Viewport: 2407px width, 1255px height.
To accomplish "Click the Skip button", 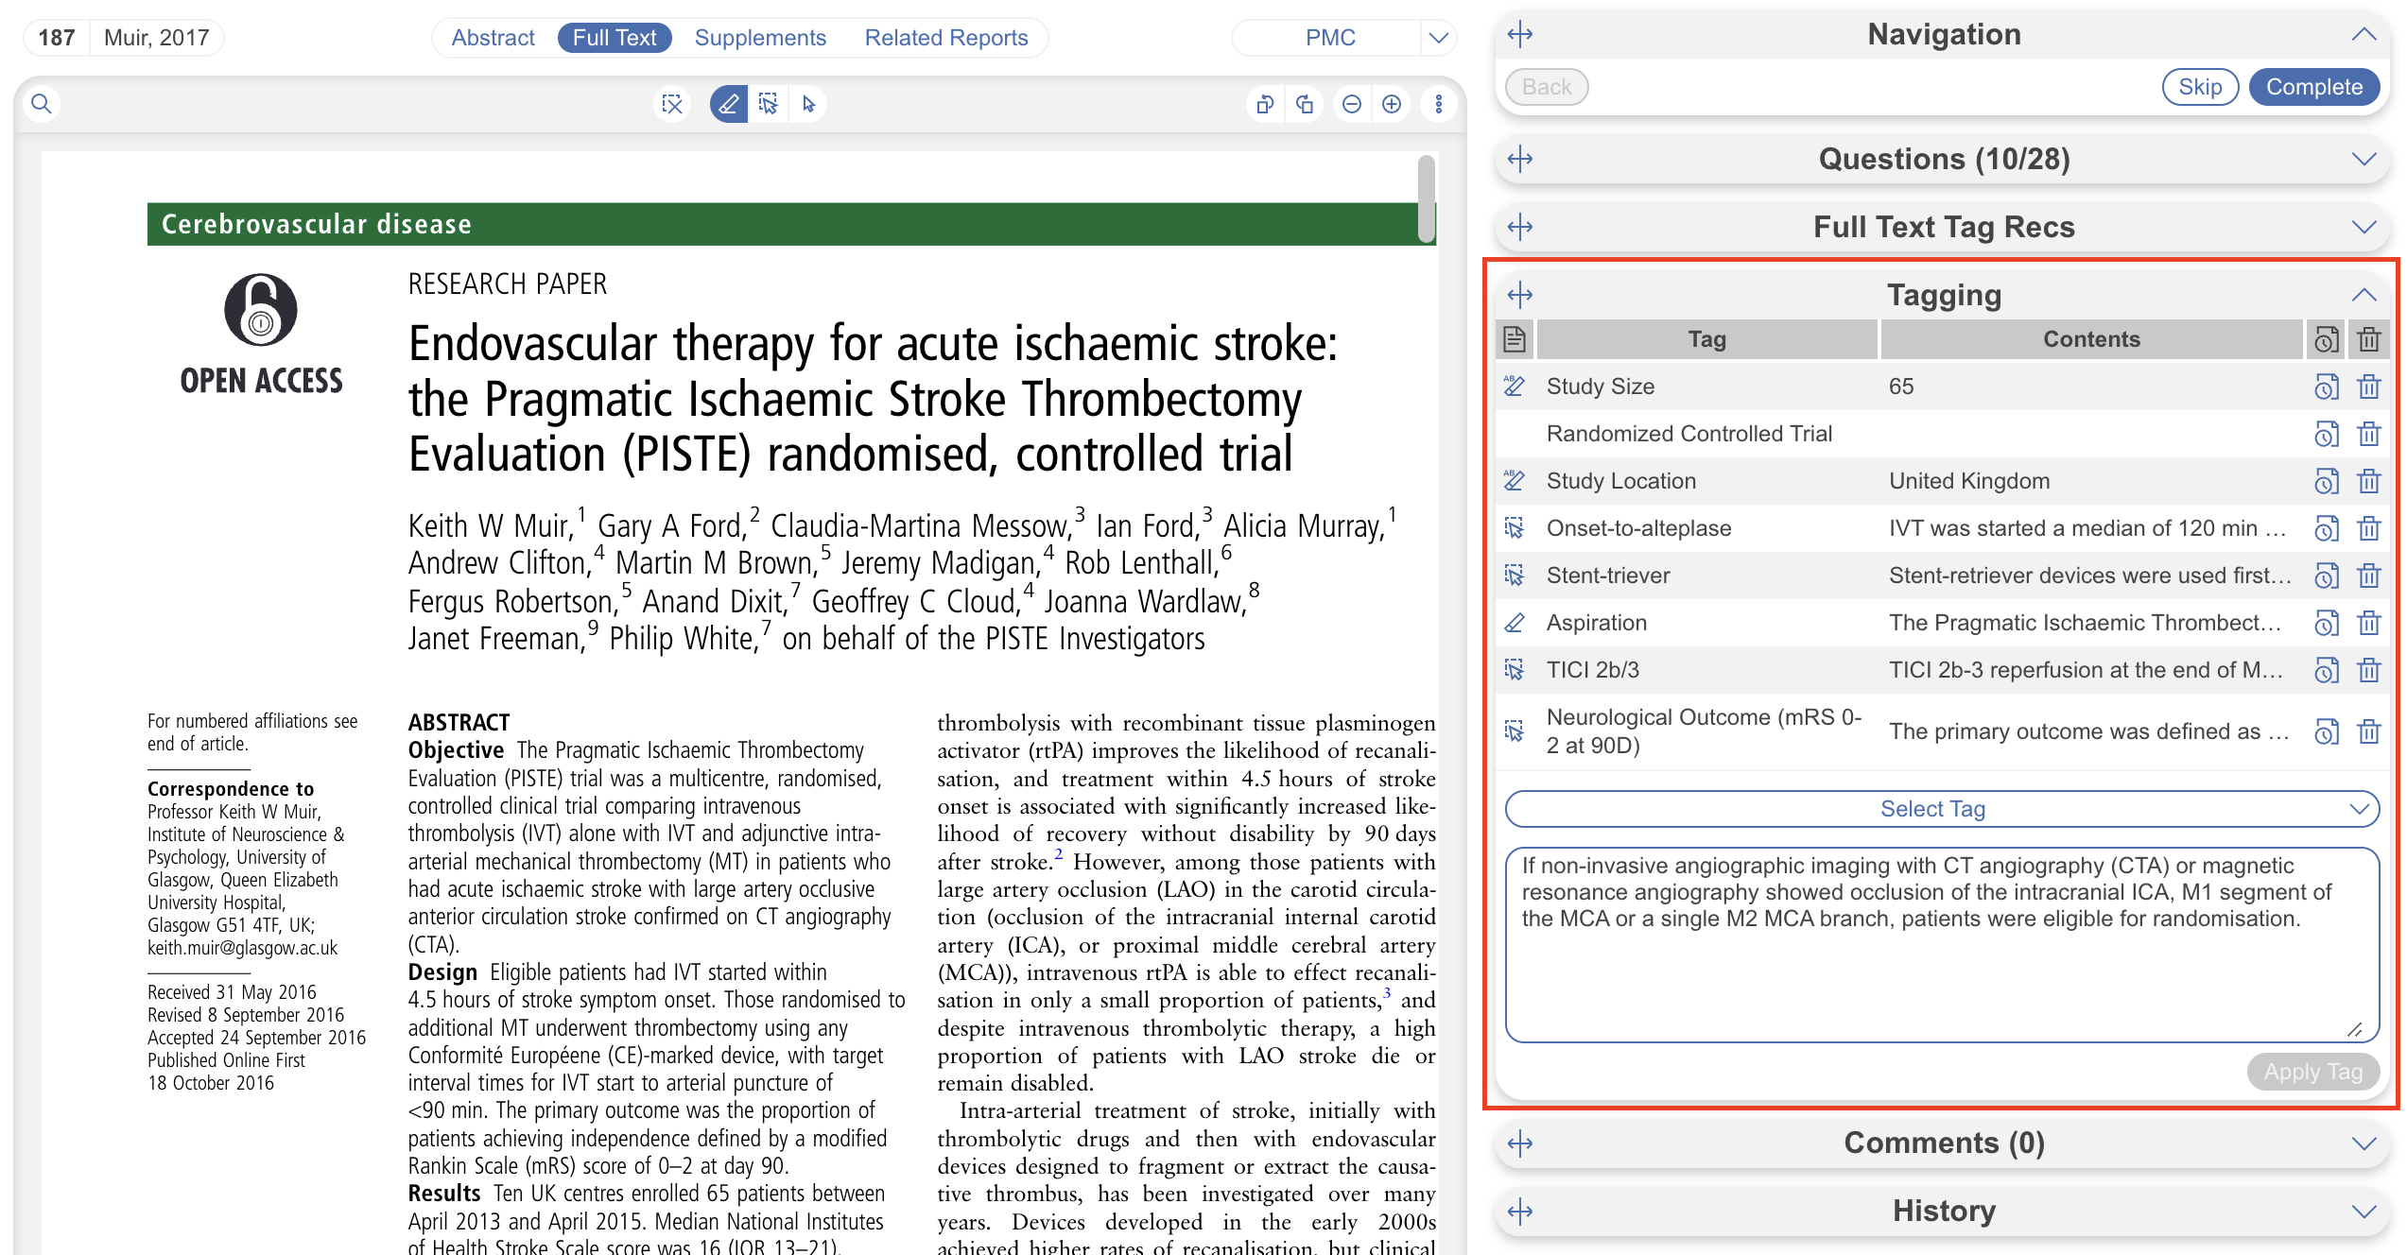I will click(2200, 87).
